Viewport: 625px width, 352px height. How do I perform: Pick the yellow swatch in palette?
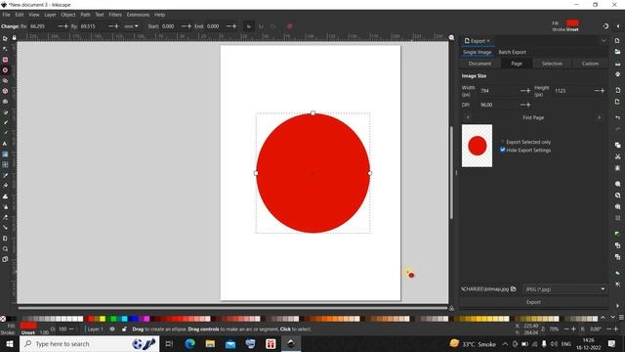click(103, 319)
